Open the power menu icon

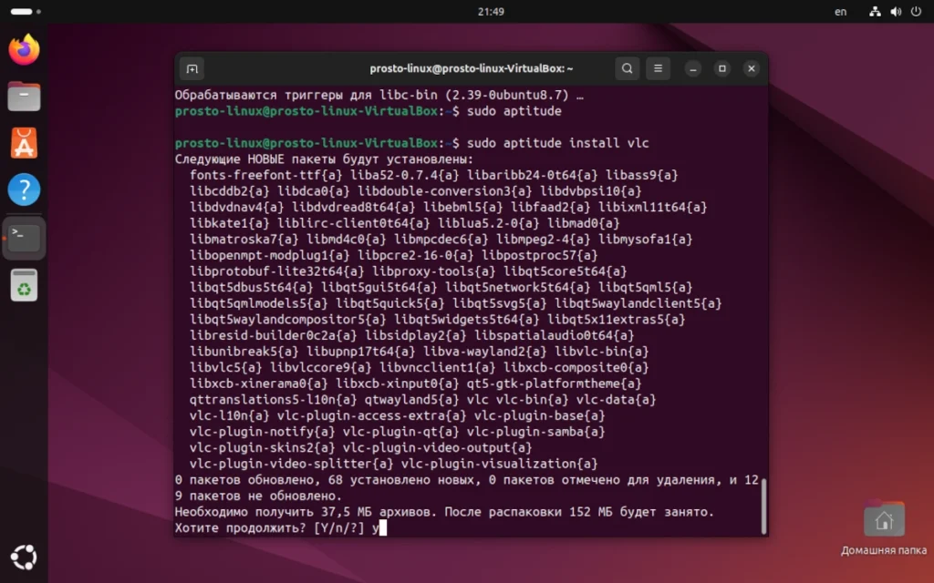[x=916, y=11]
